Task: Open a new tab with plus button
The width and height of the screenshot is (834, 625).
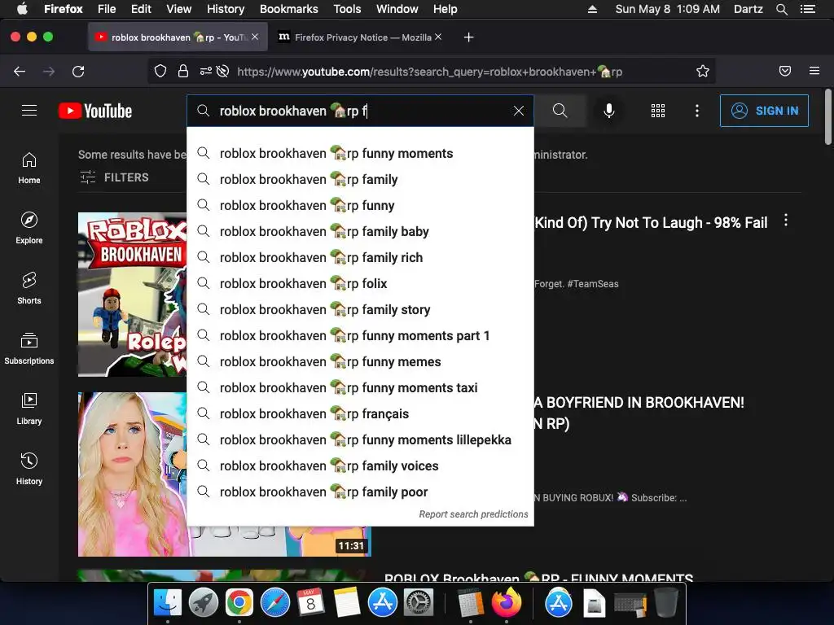Action: pos(468,37)
